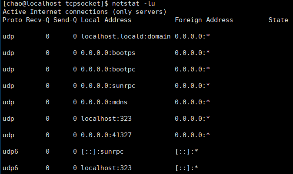
Task: Click 'udp' protocol in the bootps row
Action: point(8,53)
